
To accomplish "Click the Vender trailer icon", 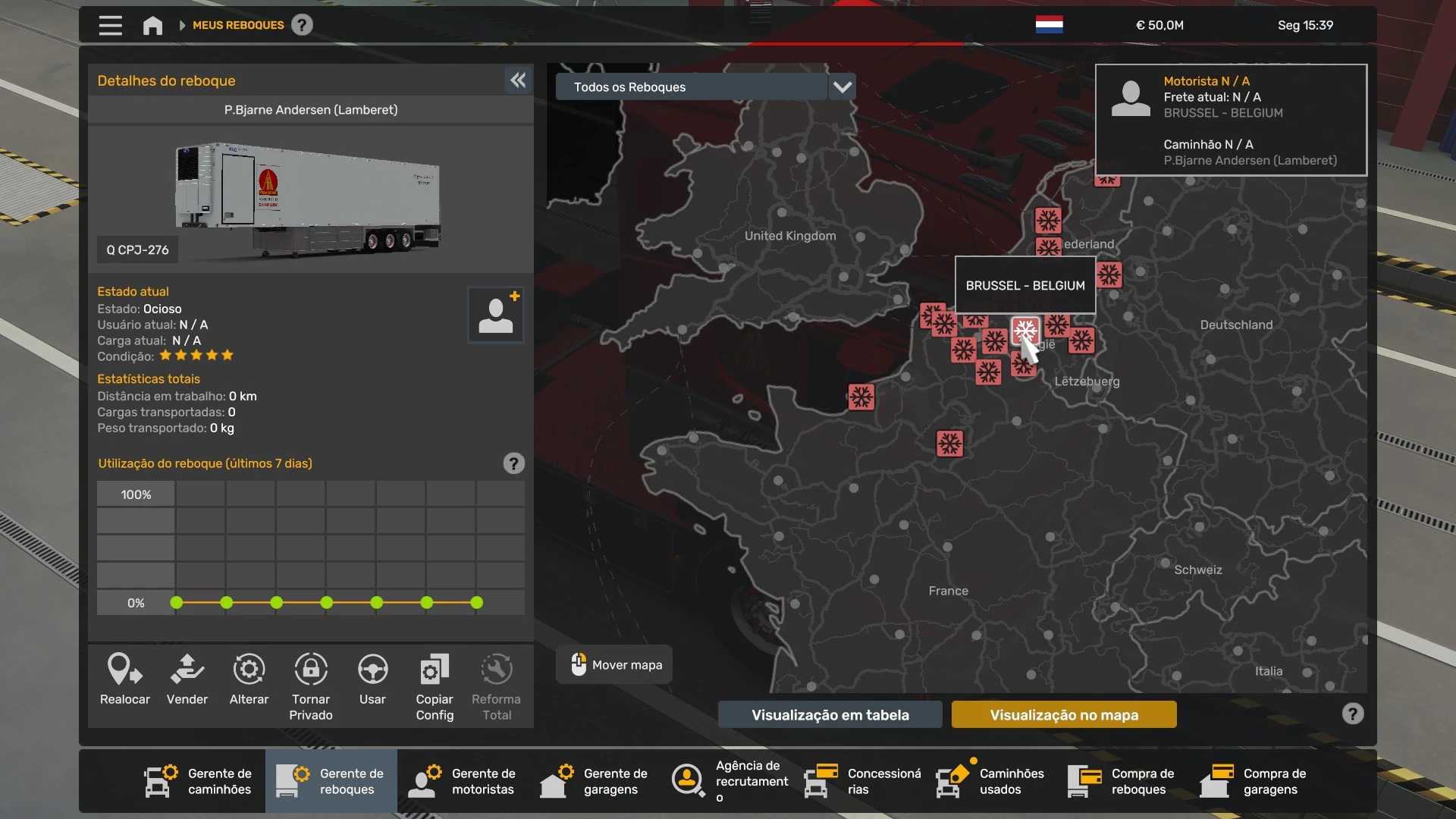I will coord(187,670).
